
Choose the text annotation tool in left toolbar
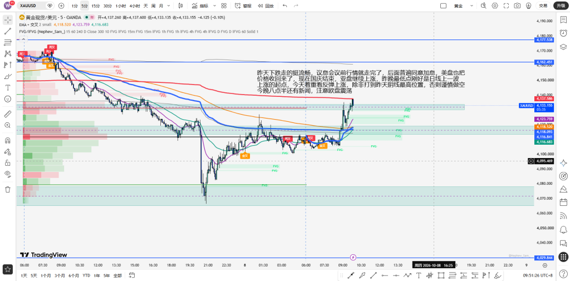7,87
